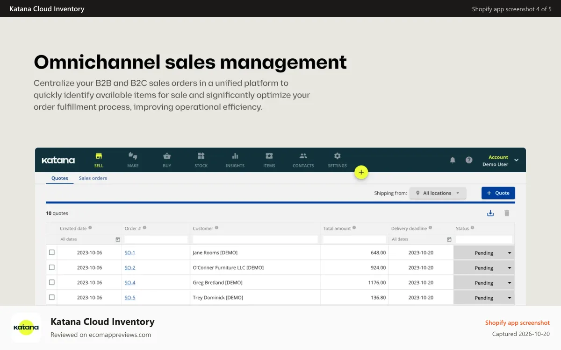Open the Insights chart icon
561x350 pixels.
(x=235, y=156)
